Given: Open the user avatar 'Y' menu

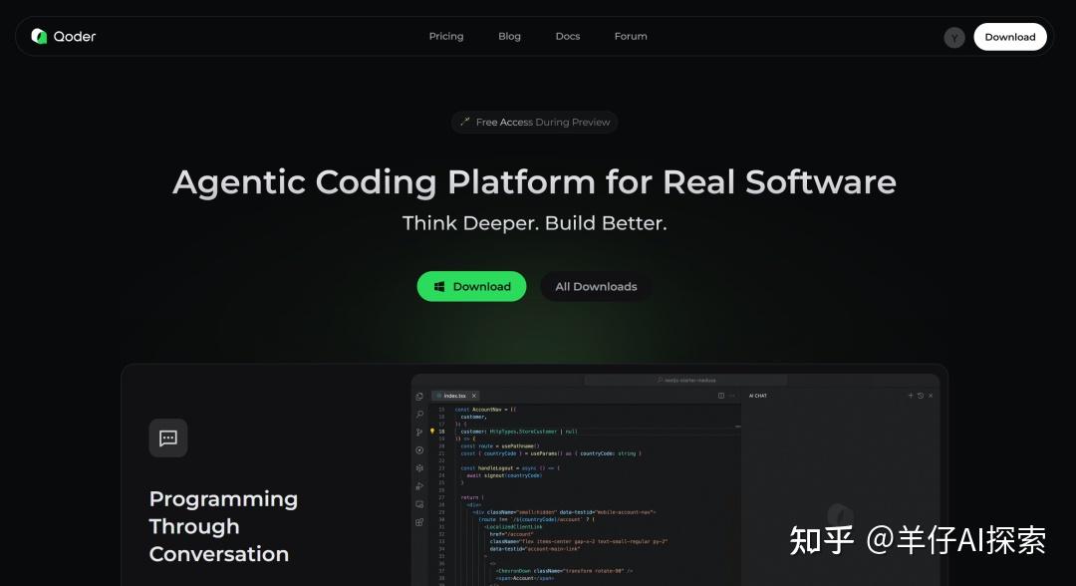Looking at the screenshot, I should 954,38.
